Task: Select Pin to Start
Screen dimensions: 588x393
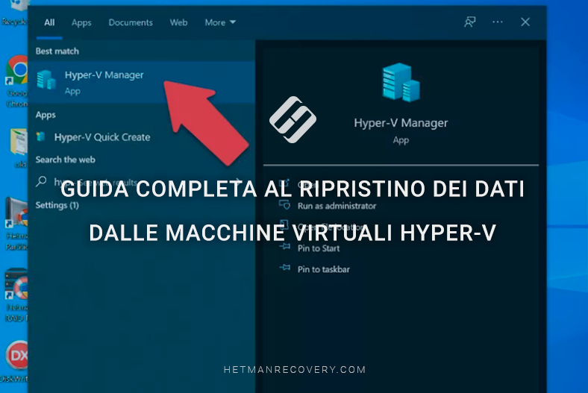Action: [319, 248]
